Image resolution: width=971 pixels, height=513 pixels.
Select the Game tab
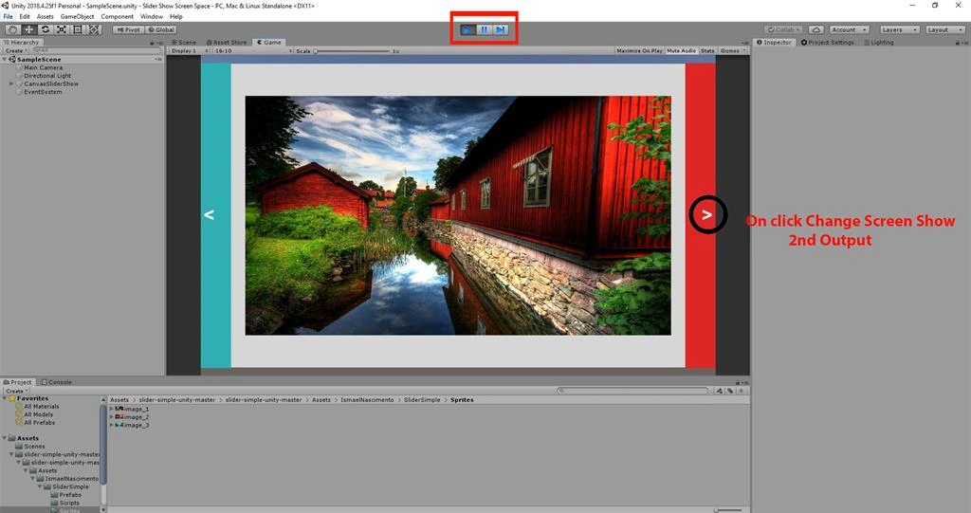coord(269,42)
